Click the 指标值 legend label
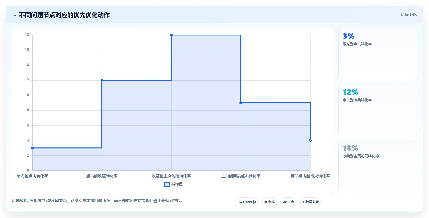Viewport: 429px width, 218px height. point(177,184)
